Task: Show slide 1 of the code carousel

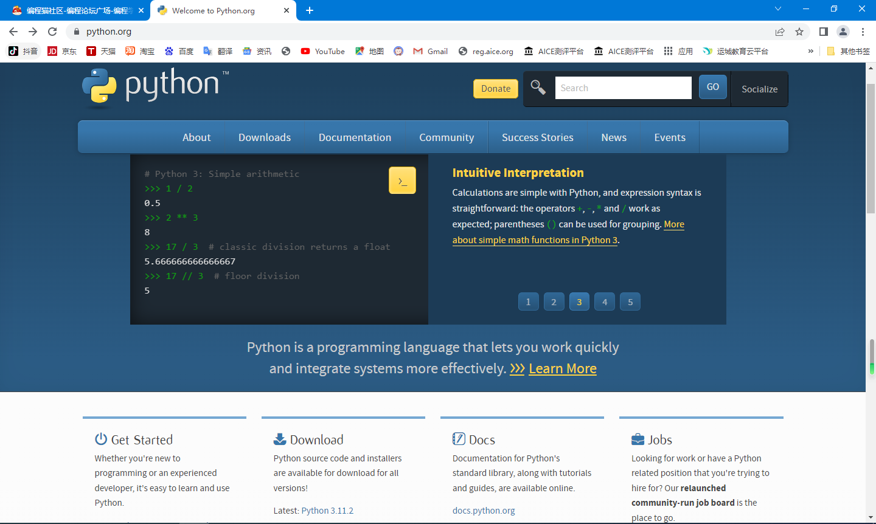Action: pos(528,302)
